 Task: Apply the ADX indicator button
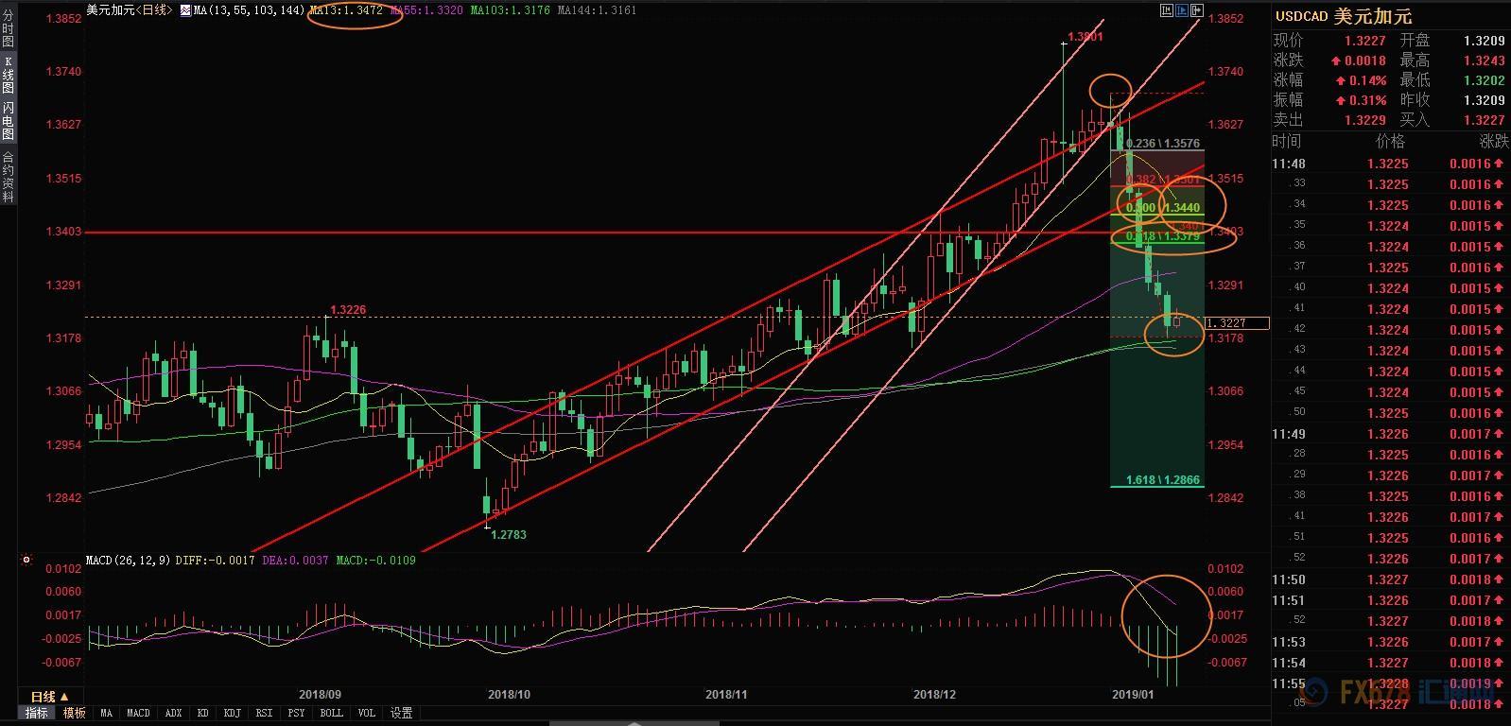[173, 713]
